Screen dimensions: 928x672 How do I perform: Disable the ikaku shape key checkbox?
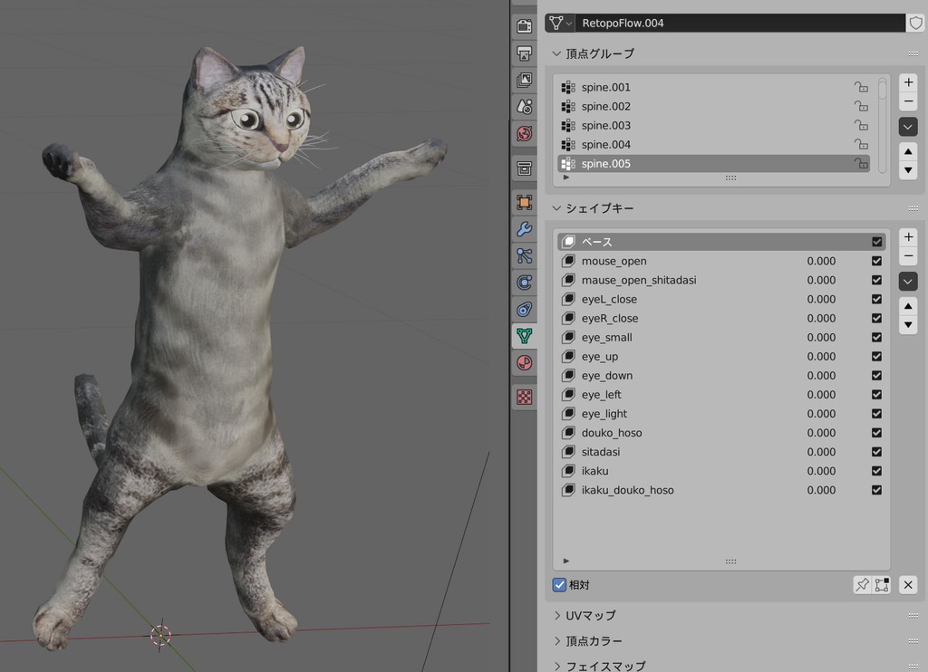click(x=876, y=471)
